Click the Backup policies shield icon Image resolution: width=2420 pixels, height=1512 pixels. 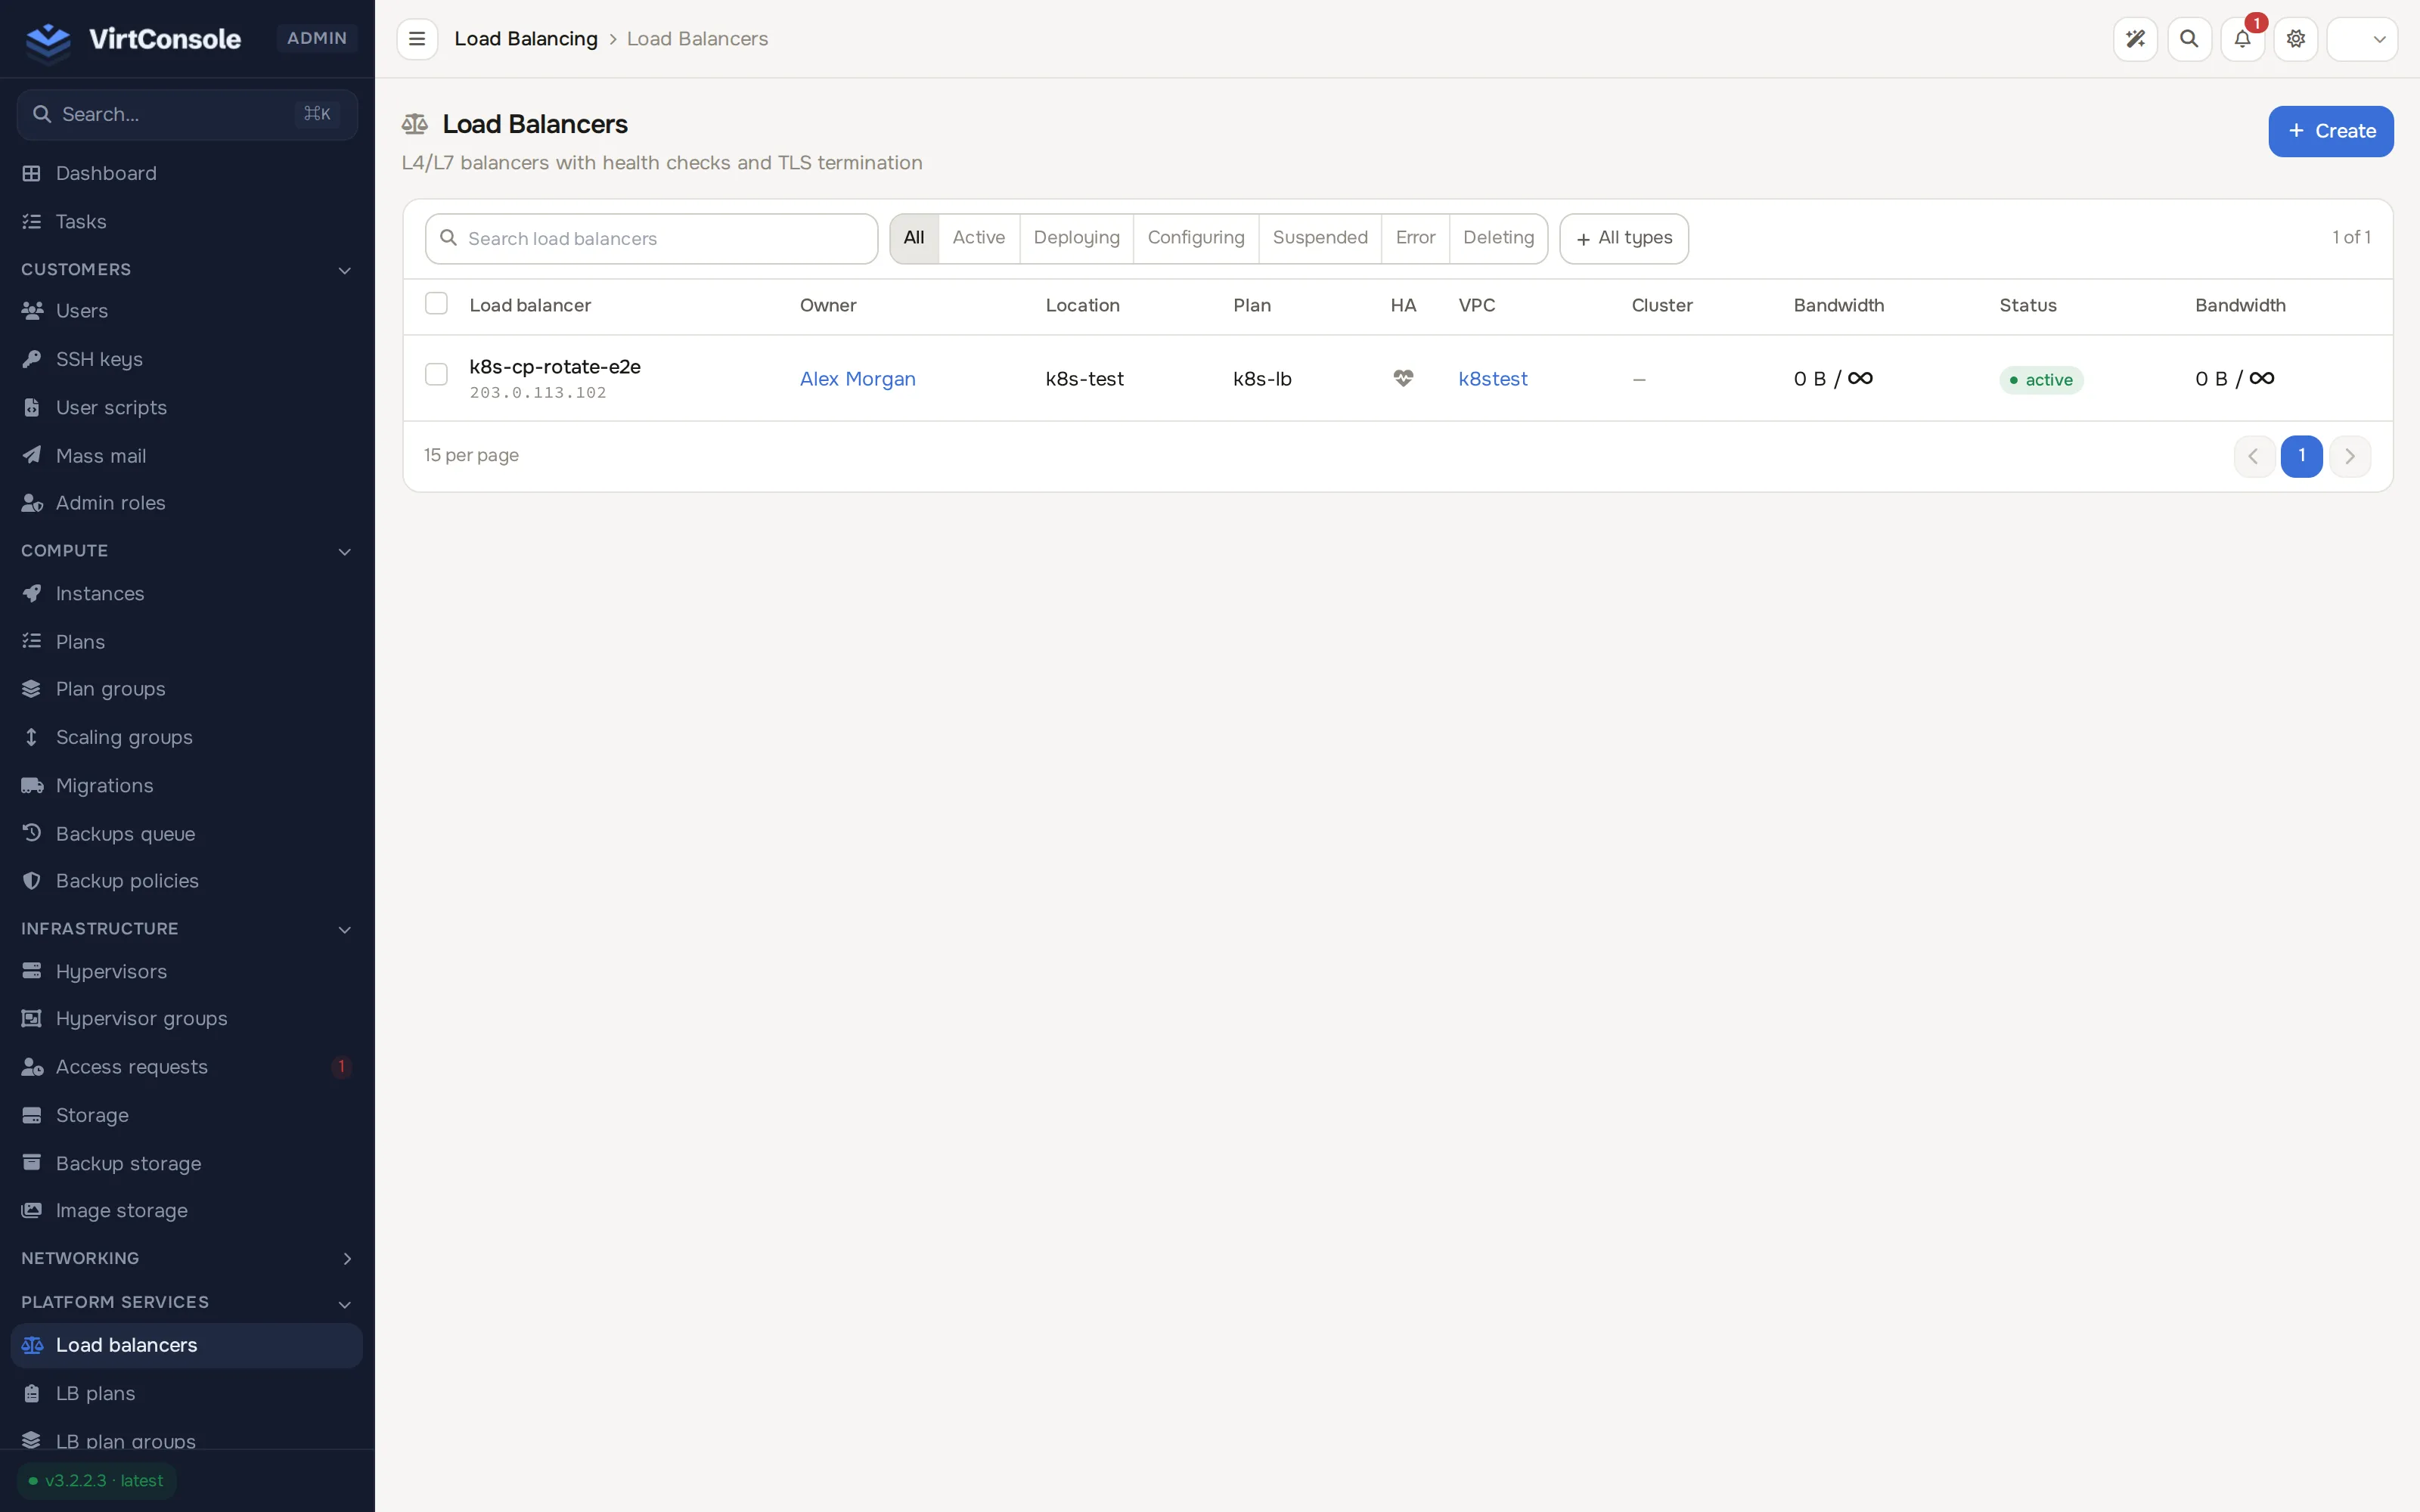(x=32, y=881)
